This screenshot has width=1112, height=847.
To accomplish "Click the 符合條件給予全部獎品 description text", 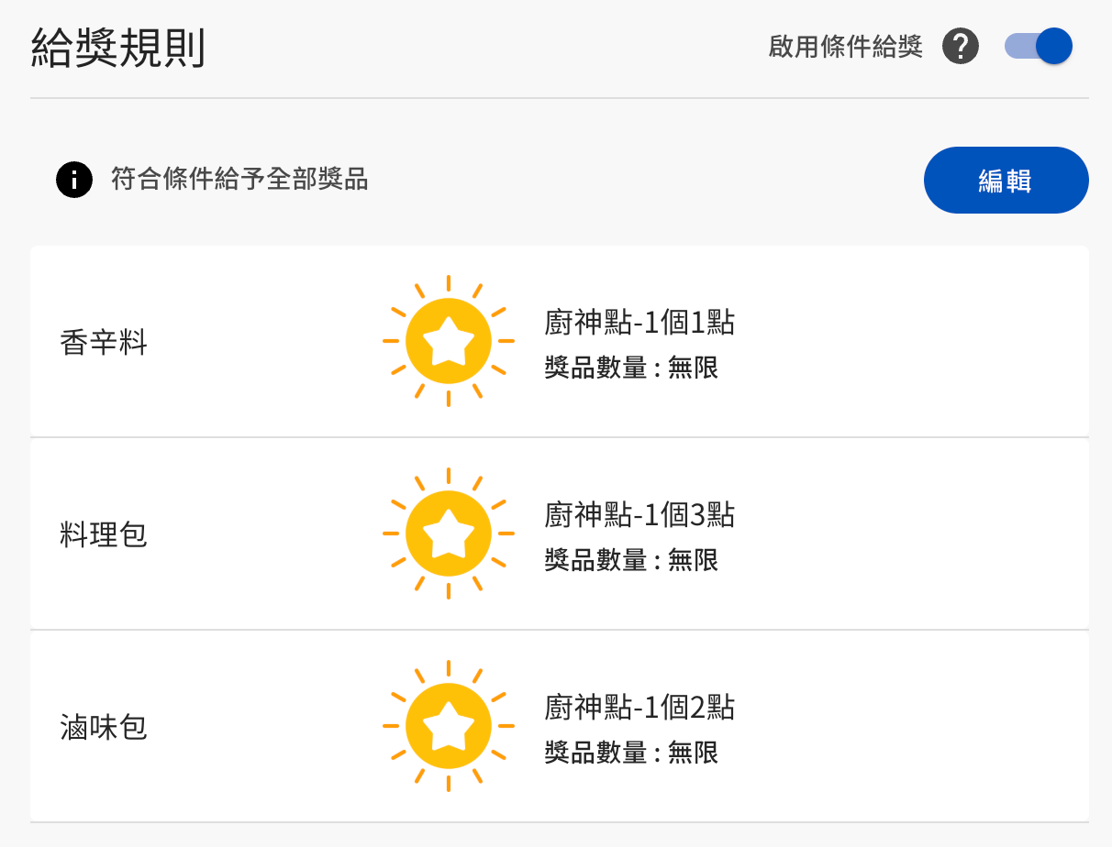I will click(x=239, y=179).
